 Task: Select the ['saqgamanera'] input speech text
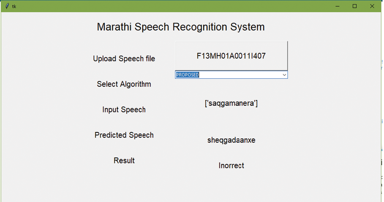pyautogui.click(x=231, y=103)
